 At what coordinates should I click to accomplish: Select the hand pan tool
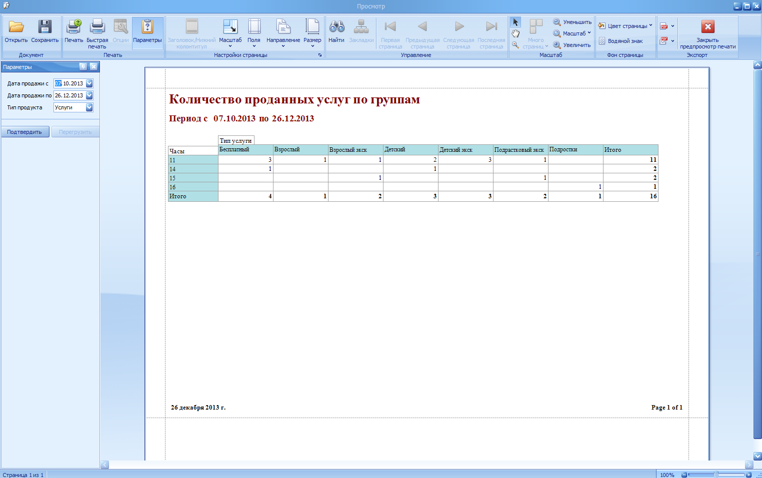click(x=515, y=33)
